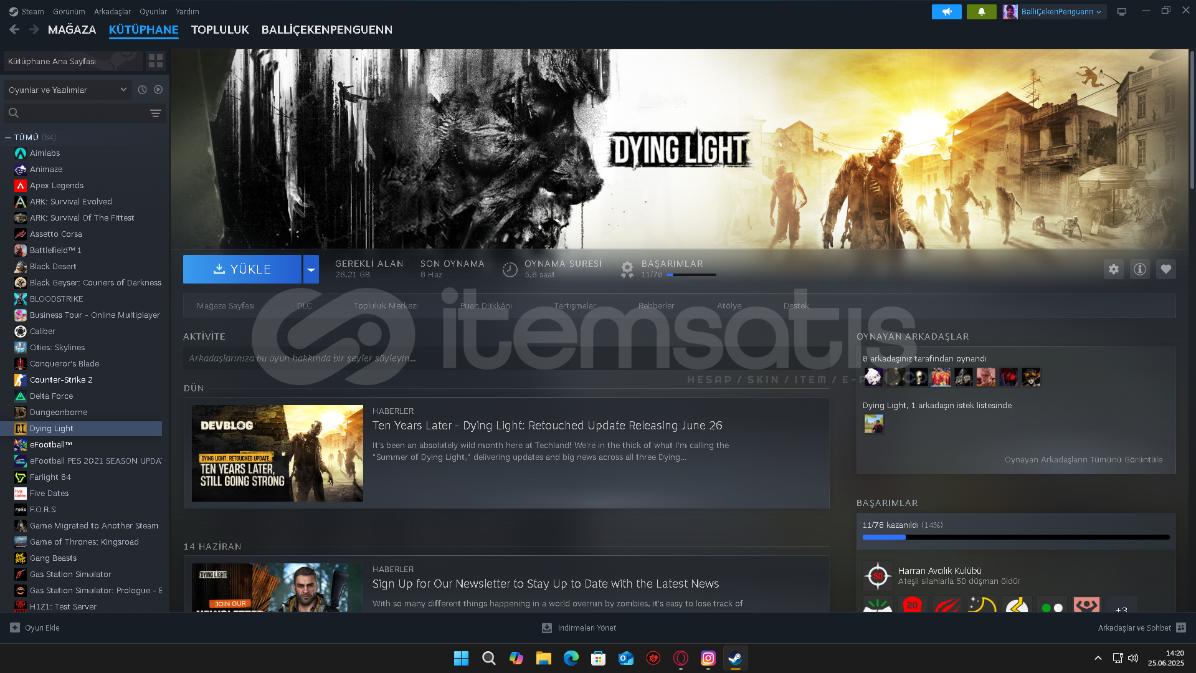The image size is (1196, 673).
Task: Open the Harran Avcılık Kulübü achievement icon
Action: click(x=878, y=576)
